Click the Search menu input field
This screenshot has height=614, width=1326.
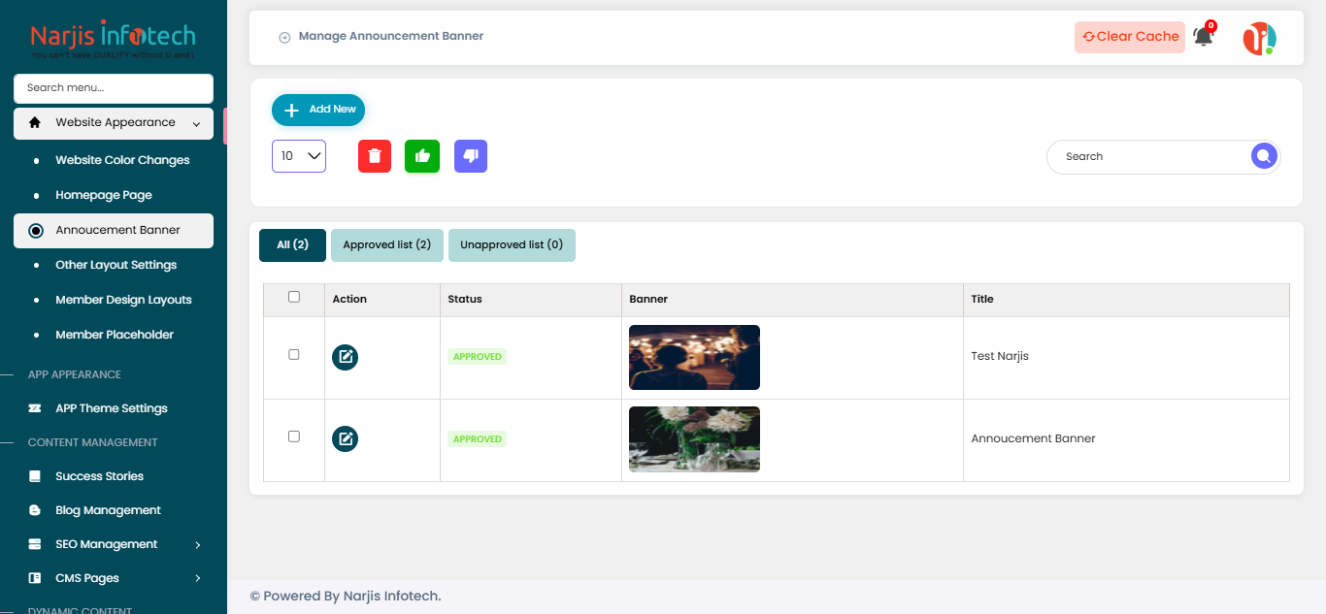[x=114, y=88]
